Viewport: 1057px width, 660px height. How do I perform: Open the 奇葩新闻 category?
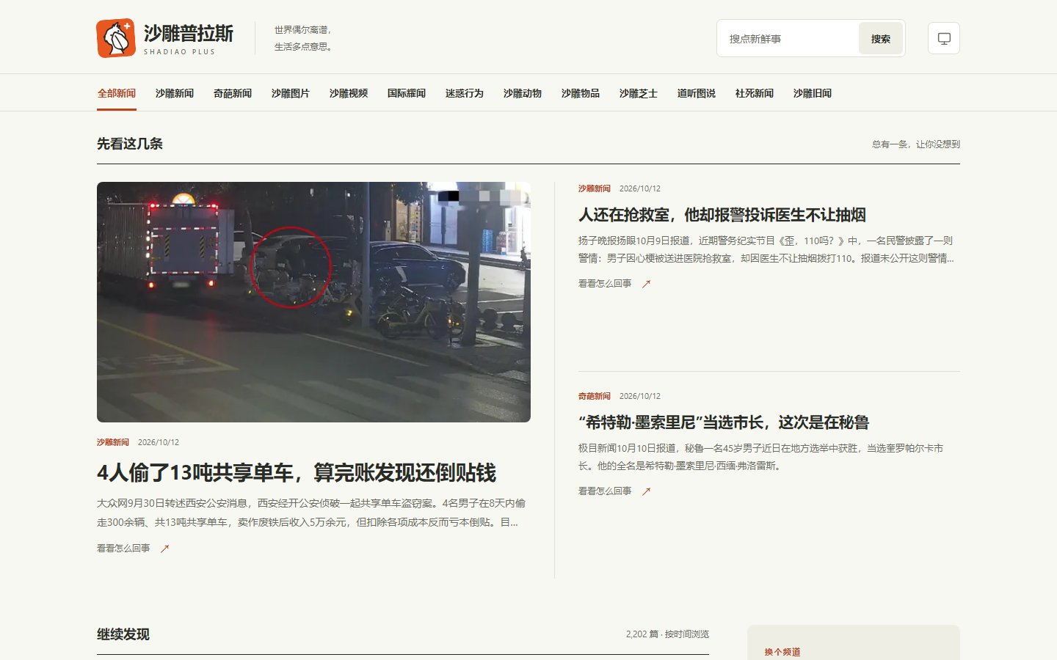(x=233, y=93)
